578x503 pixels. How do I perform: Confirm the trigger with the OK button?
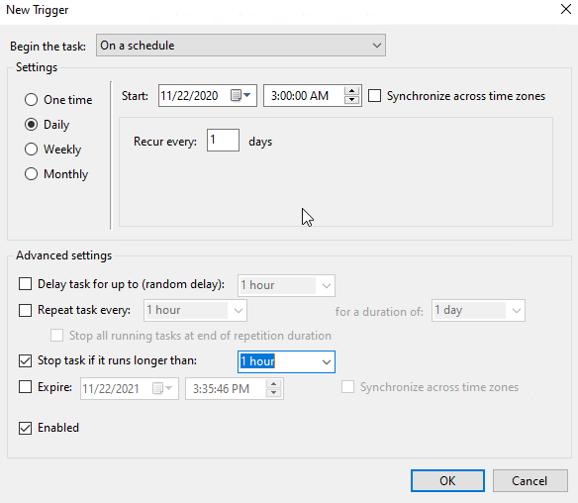447,481
